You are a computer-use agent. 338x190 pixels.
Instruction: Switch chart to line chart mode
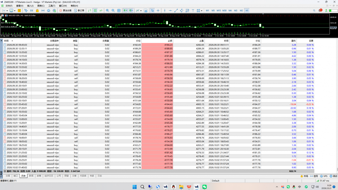click(101, 10)
